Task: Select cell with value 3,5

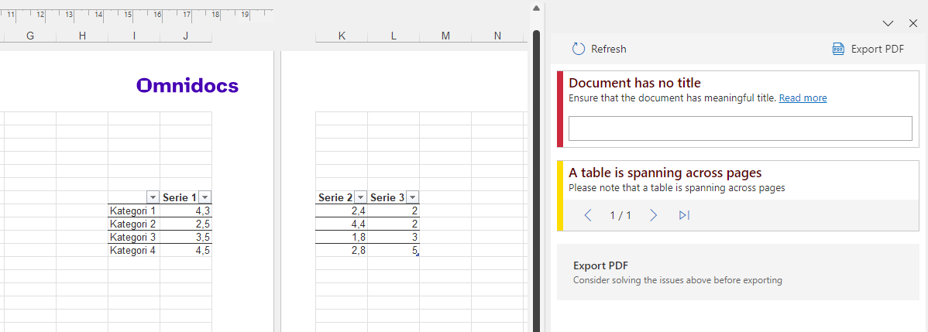Action: (x=186, y=237)
